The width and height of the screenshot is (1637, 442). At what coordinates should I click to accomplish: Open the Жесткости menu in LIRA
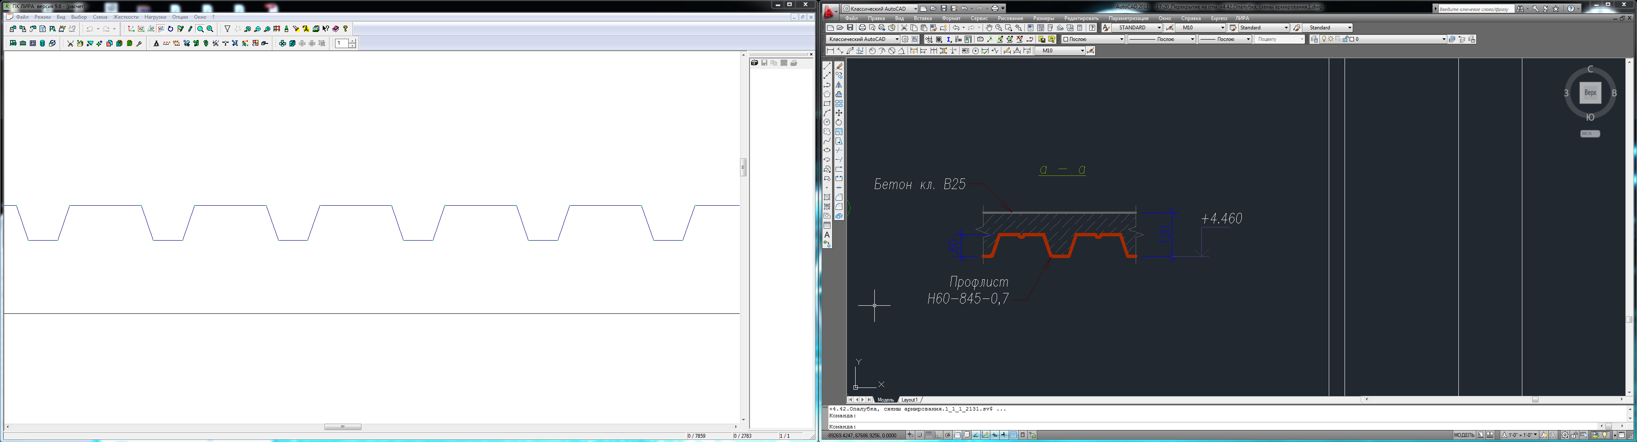coord(126,17)
